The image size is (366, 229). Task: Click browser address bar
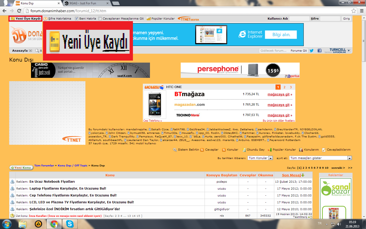[188, 11]
